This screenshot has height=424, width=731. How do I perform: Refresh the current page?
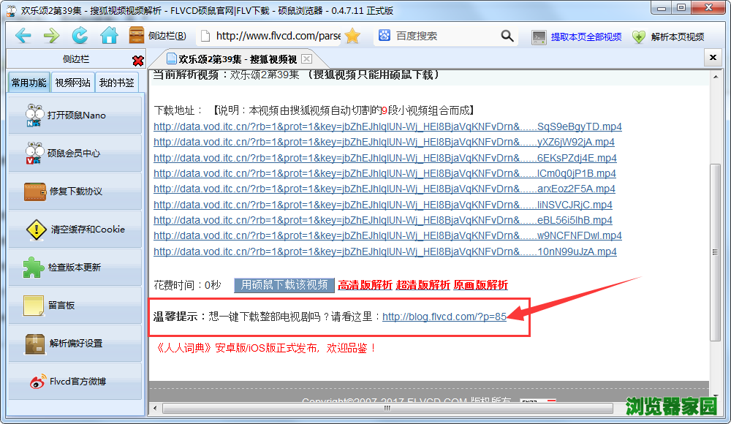click(x=80, y=36)
